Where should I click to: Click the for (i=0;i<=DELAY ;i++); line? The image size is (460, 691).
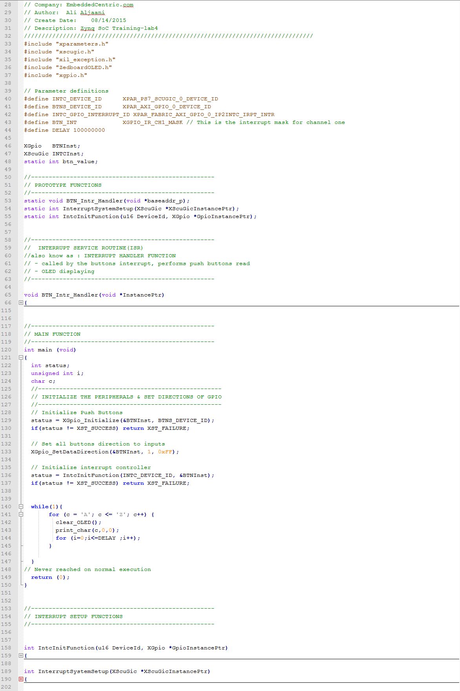(x=98, y=538)
